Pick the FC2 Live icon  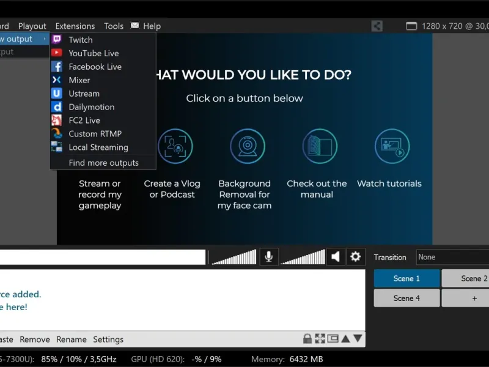57,120
